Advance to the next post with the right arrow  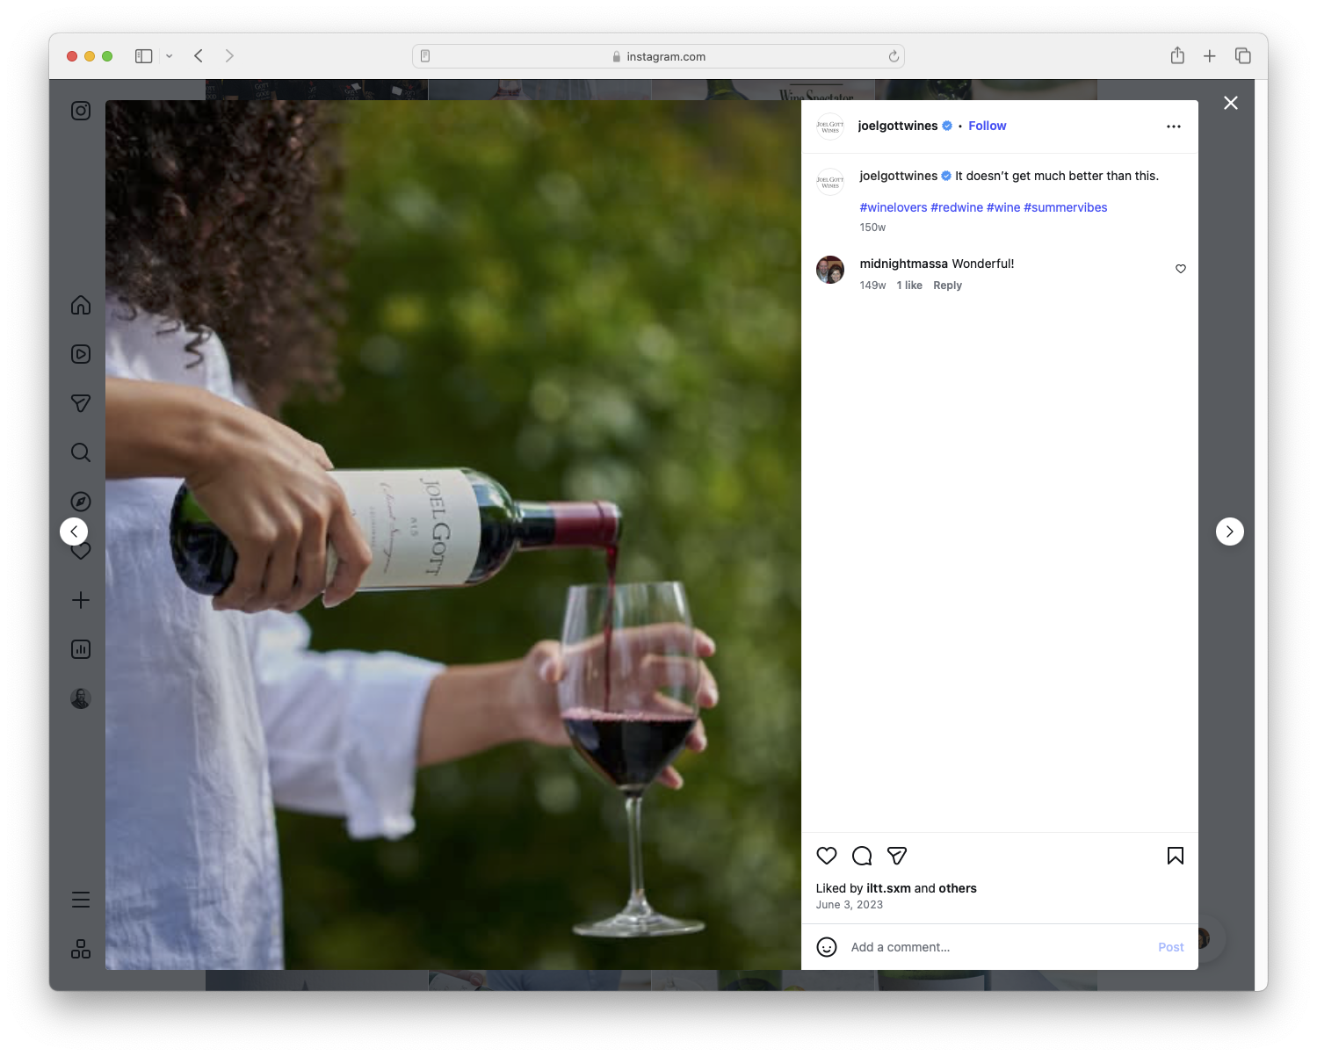pos(1229,531)
